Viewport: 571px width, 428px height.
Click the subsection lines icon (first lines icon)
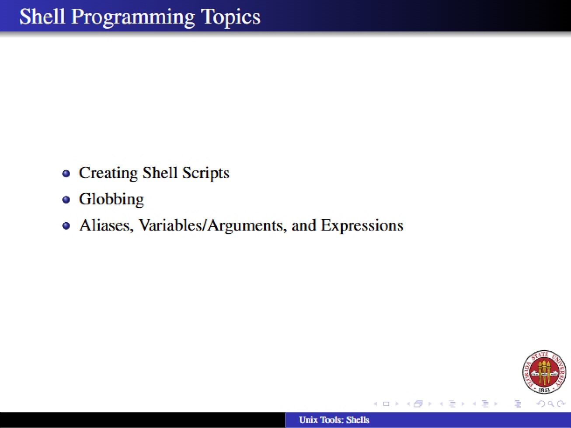pyautogui.click(x=452, y=404)
